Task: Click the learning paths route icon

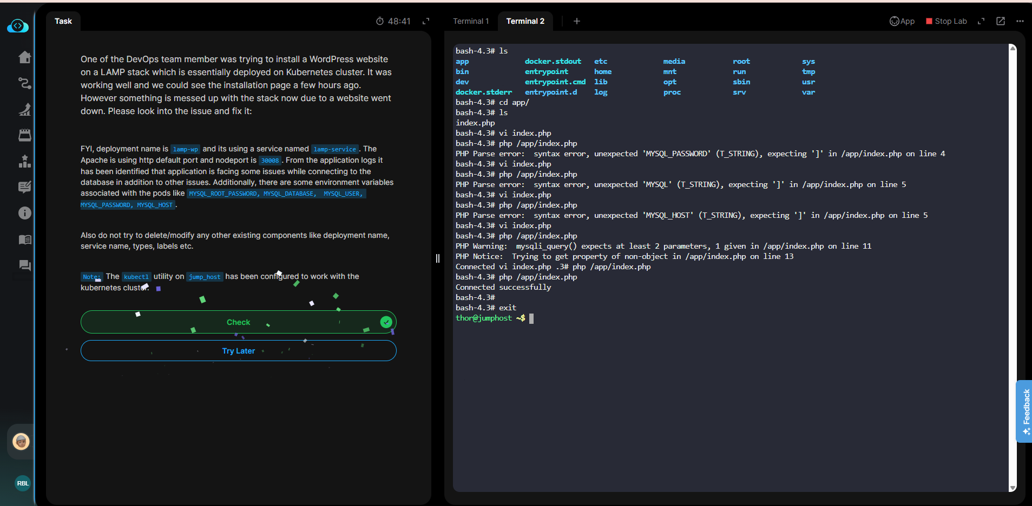Action: click(25, 83)
